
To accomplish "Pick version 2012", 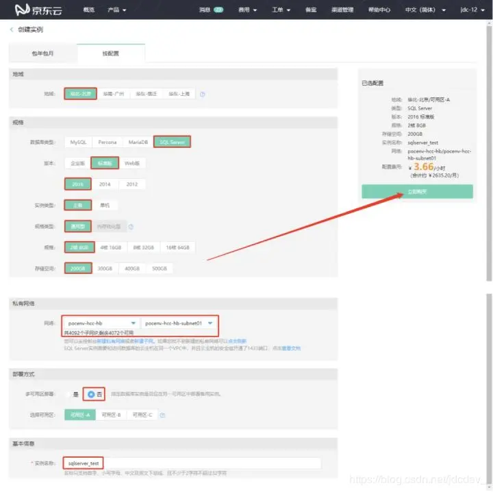I will (x=132, y=184).
